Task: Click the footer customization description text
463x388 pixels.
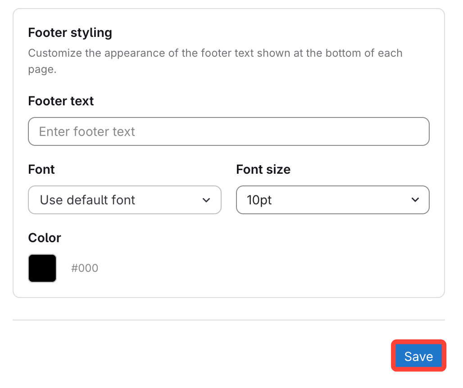Action: point(215,53)
